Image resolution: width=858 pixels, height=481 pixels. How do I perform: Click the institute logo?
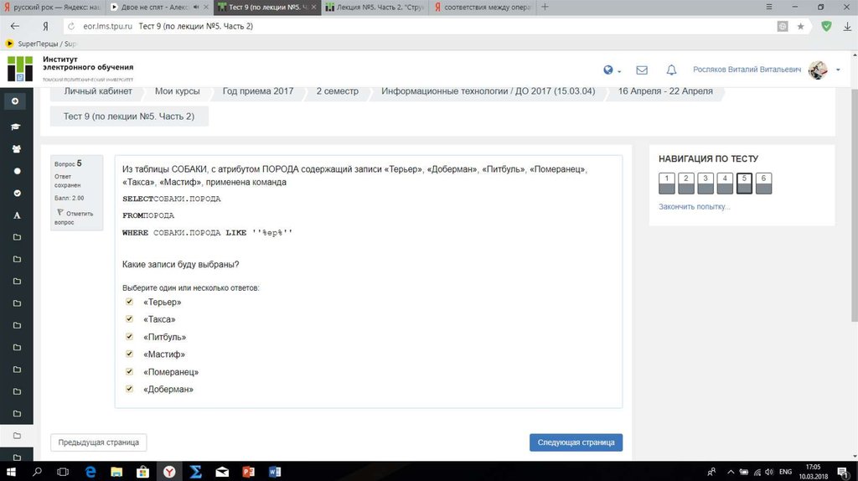tap(20, 69)
